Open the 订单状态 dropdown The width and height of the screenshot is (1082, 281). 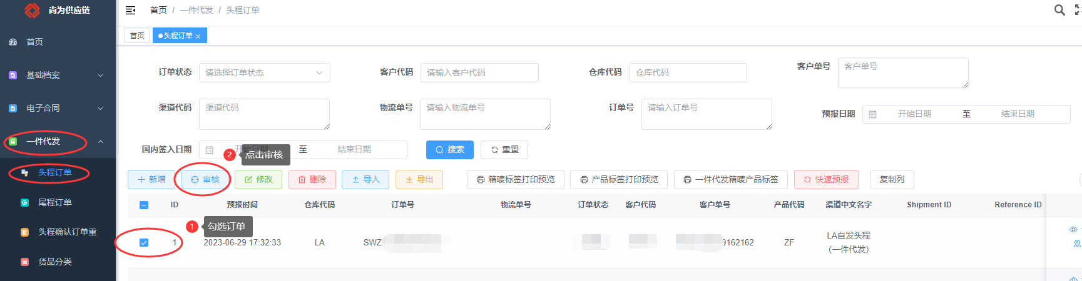point(264,72)
